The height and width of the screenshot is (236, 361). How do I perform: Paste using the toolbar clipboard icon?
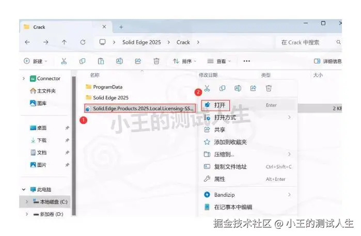[101, 61]
